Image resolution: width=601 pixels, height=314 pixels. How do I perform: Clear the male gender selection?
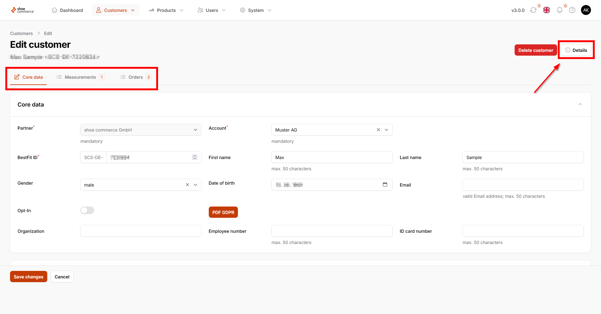point(187,185)
